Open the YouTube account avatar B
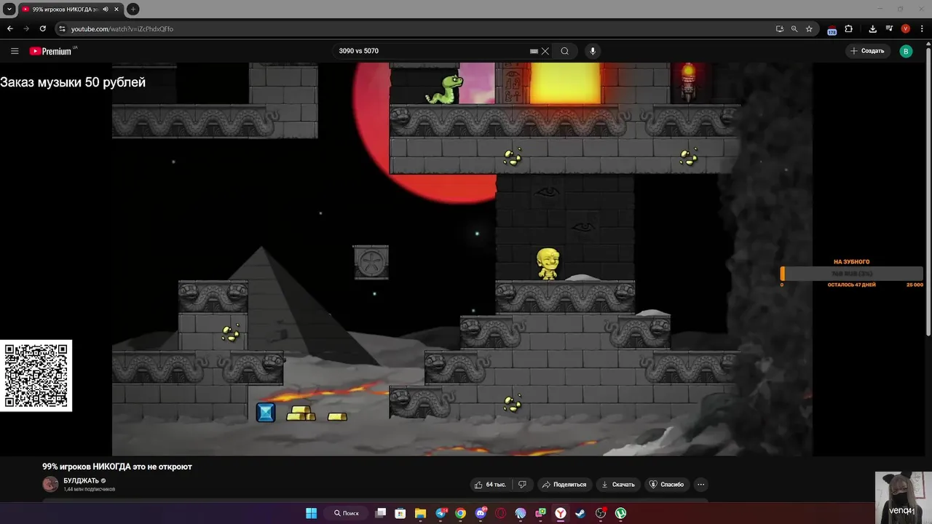 tap(906, 51)
